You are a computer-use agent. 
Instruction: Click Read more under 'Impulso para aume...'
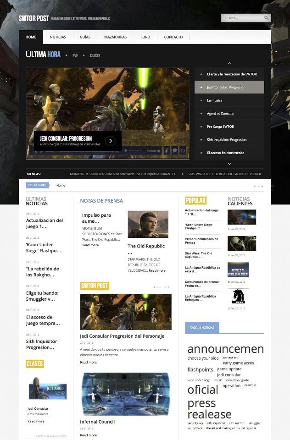tap(90, 245)
